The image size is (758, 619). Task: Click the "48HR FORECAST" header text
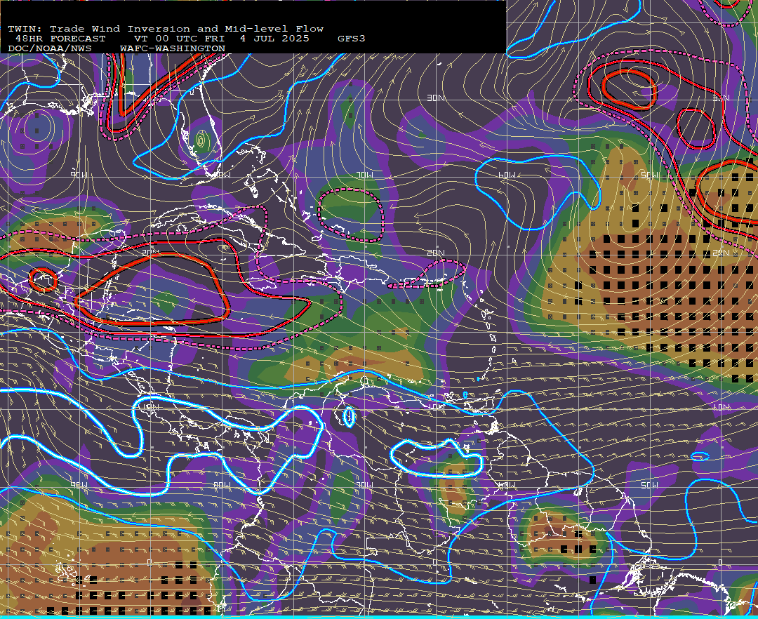[60, 39]
